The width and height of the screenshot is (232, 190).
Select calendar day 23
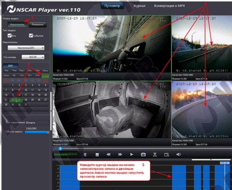(19, 100)
